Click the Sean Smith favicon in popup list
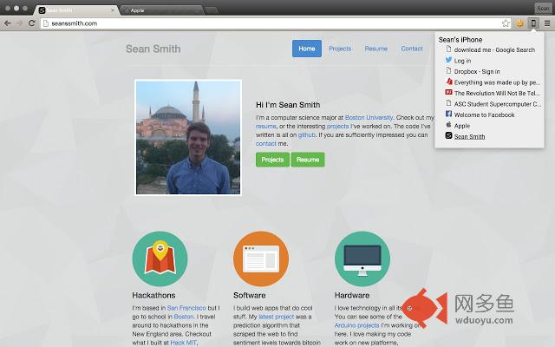The image size is (555, 347). (448, 135)
